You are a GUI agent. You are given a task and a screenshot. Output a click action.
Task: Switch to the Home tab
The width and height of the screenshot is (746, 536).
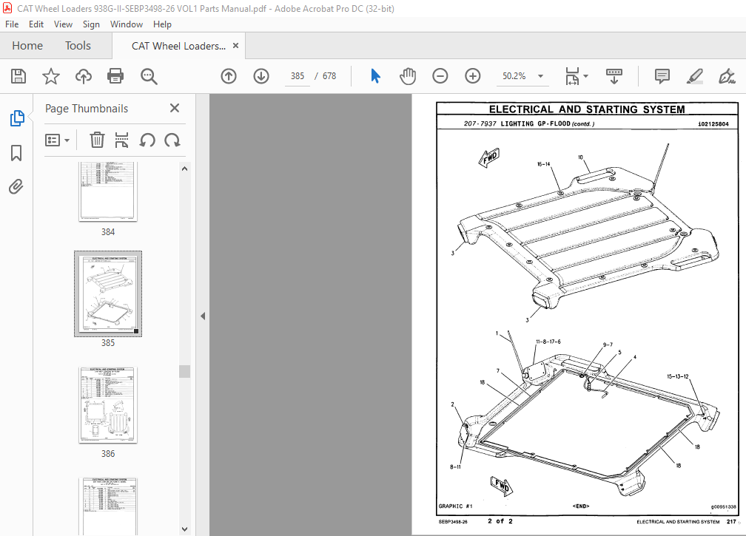pyautogui.click(x=27, y=46)
